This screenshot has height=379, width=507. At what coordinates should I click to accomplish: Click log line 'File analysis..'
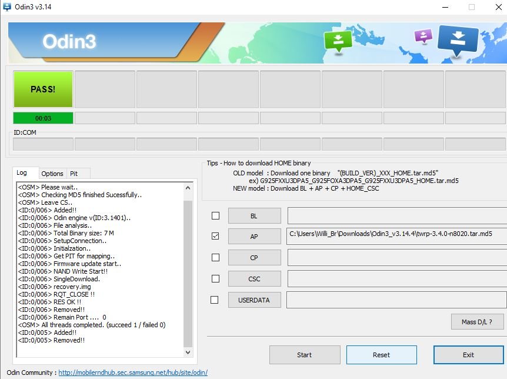pyautogui.click(x=55, y=225)
